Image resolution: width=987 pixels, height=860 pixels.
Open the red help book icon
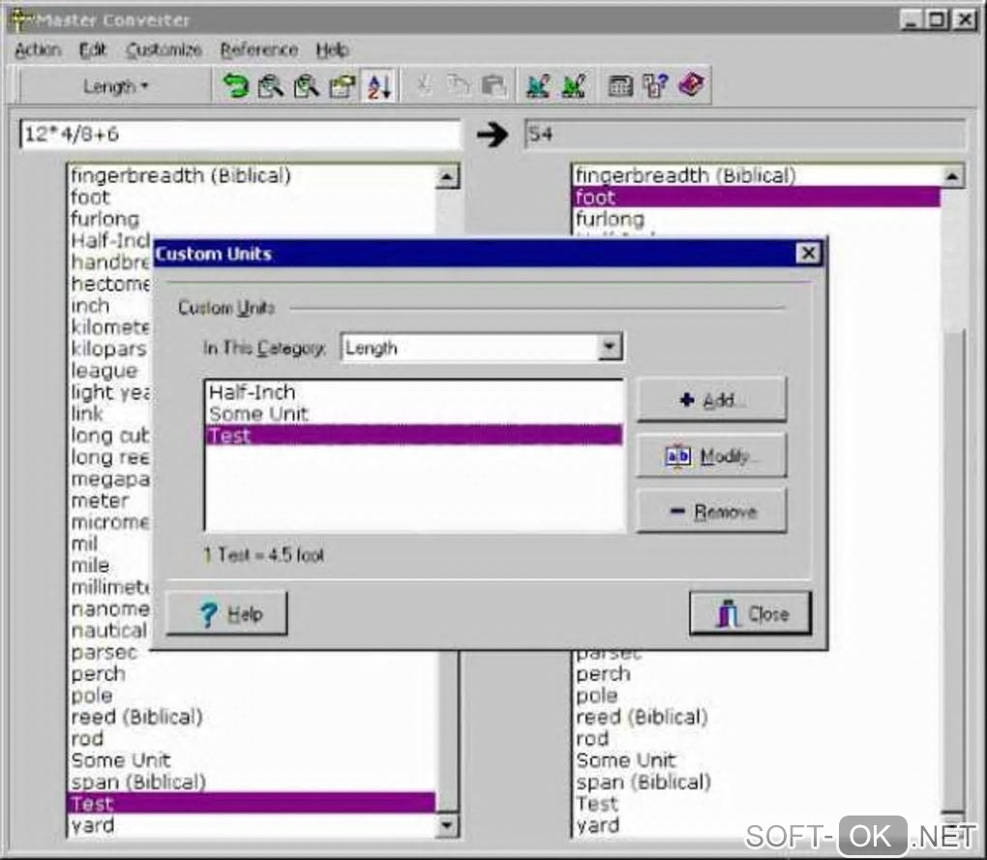point(691,85)
